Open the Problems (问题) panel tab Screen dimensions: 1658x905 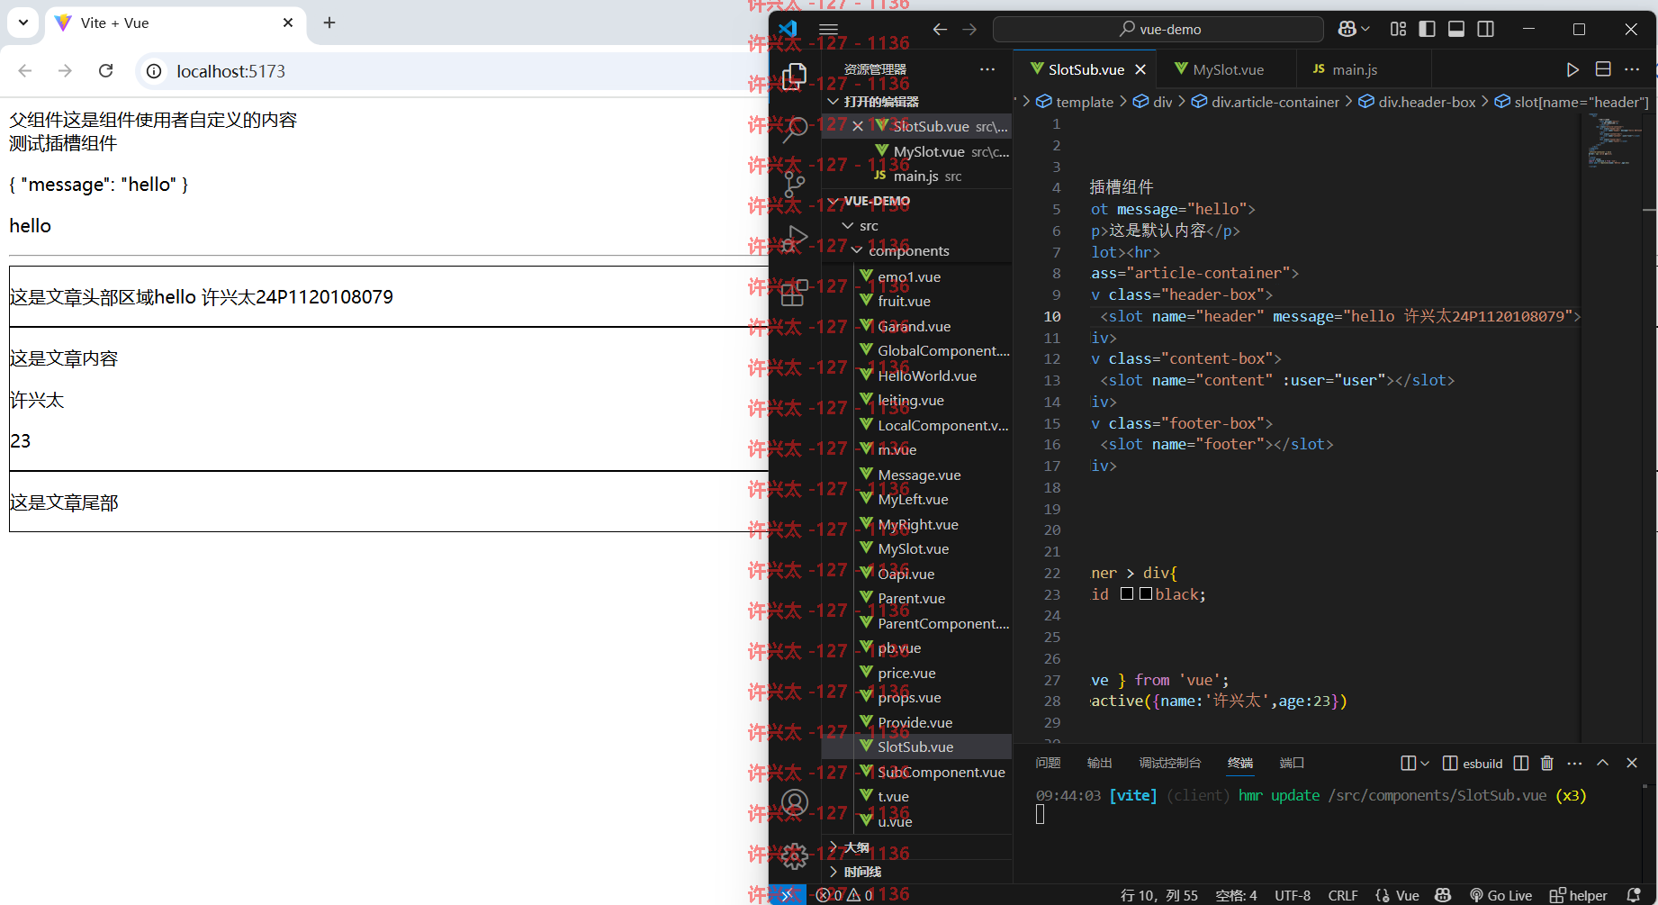1048,763
